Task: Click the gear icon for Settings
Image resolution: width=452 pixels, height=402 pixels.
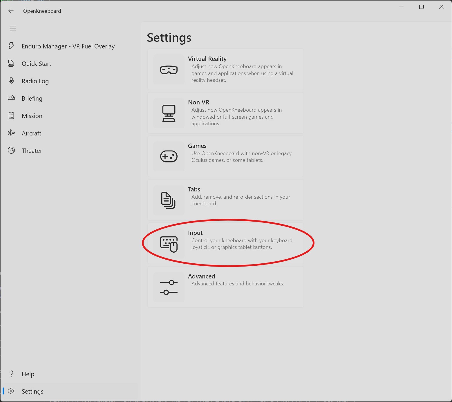Action: (x=11, y=391)
